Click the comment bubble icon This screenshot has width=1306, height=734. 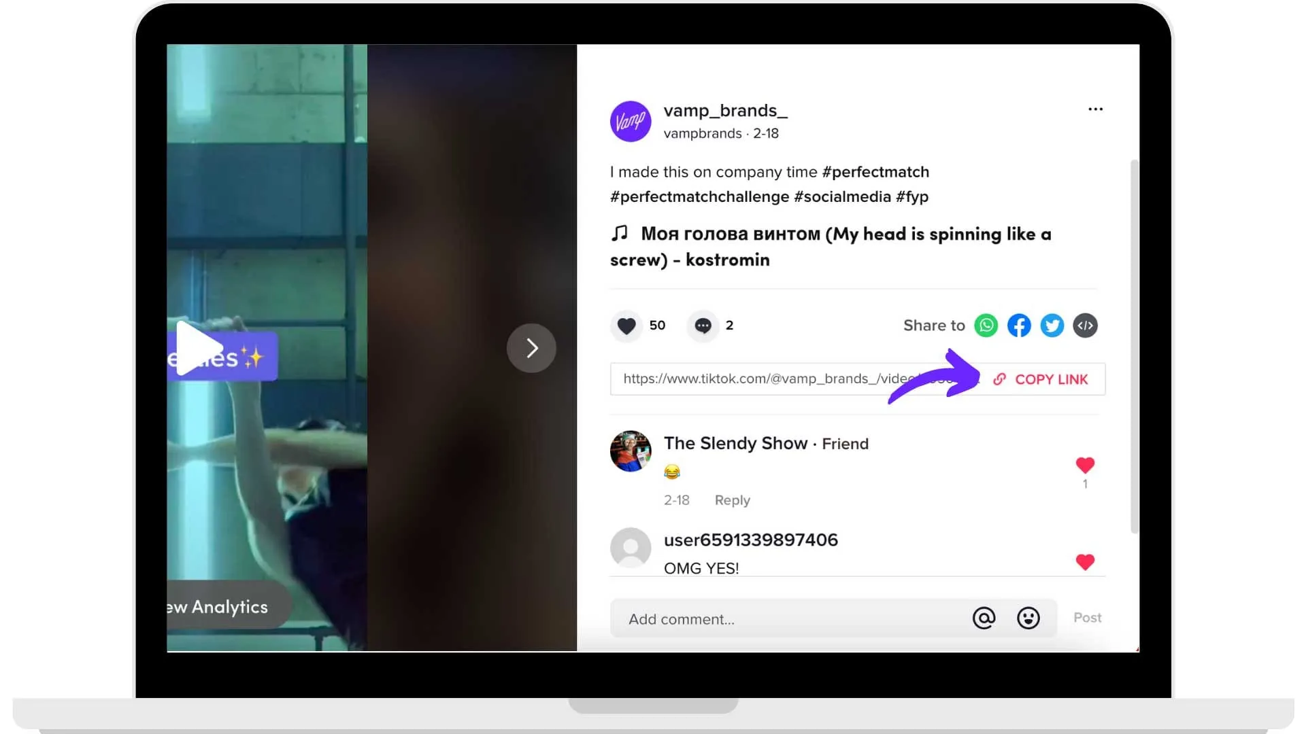[703, 326]
